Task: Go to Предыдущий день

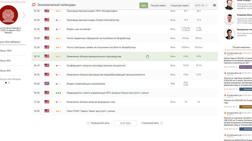Action: (x=98, y=123)
